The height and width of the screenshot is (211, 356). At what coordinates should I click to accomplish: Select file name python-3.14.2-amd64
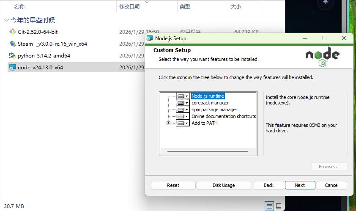(44, 56)
